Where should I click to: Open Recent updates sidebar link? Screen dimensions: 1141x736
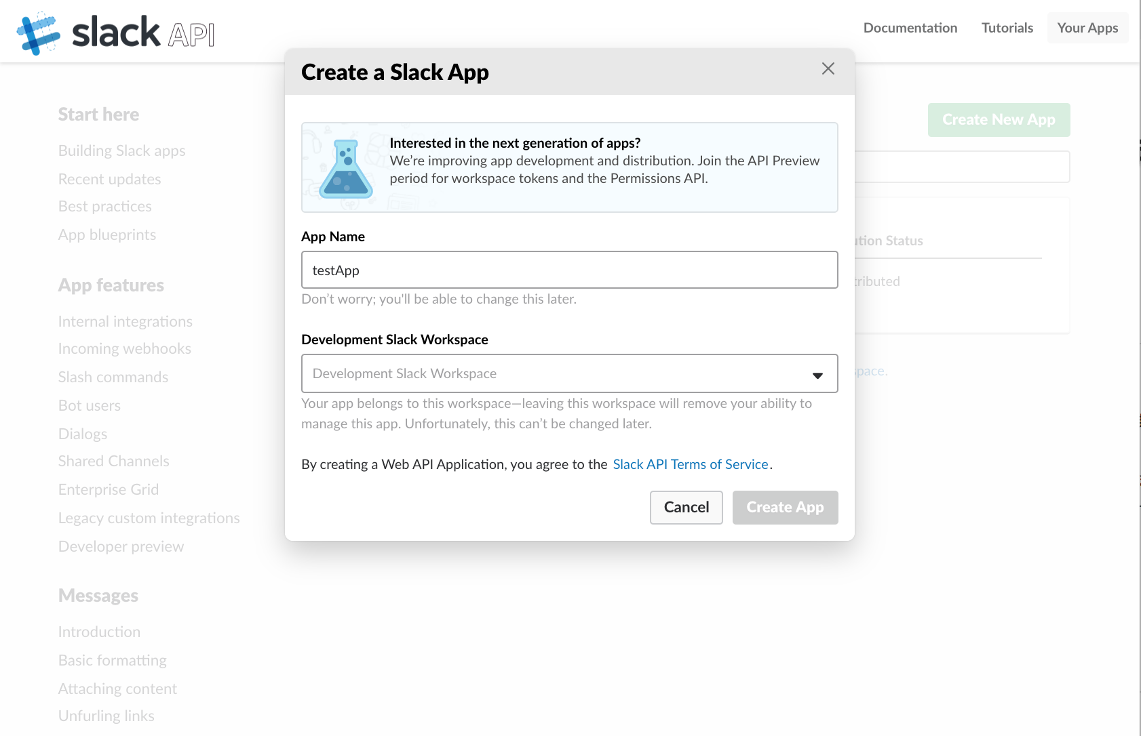click(110, 179)
